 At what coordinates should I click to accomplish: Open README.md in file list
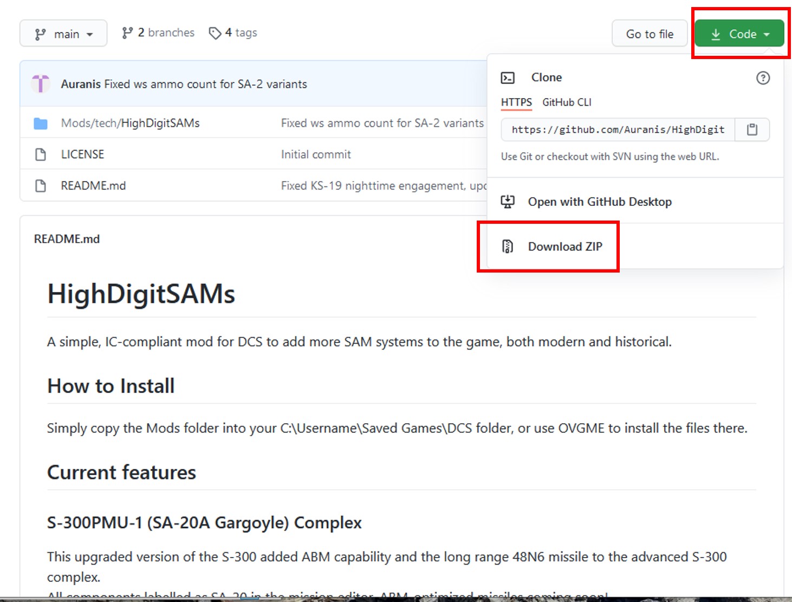pyautogui.click(x=93, y=186)
